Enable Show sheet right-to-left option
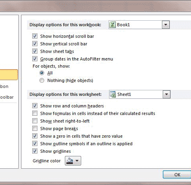This screenshot has height=185, width=191. coord(35,121)
